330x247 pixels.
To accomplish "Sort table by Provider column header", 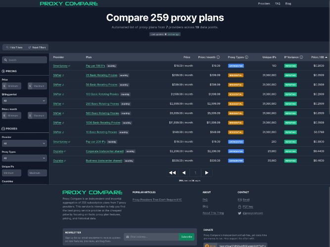I will point(58,57).
